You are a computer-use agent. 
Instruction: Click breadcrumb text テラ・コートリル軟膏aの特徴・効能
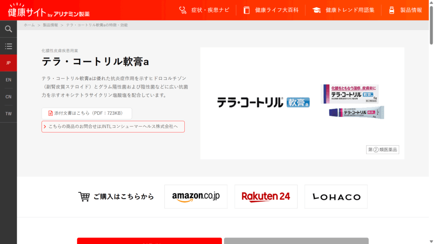[x=97, y=25]
